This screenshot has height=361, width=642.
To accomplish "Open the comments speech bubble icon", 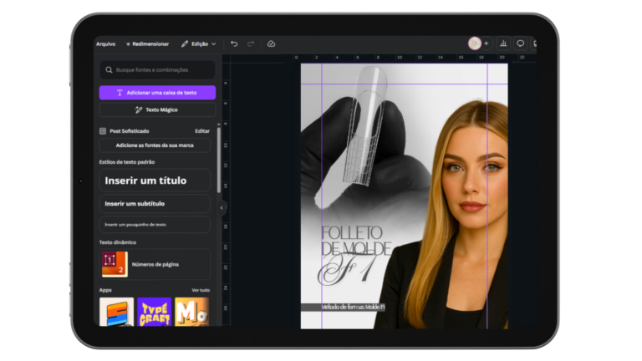I will (x=520, y=43).
